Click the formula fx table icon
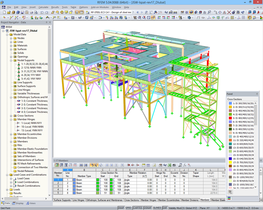263x210 pixels. pos(185,165)
